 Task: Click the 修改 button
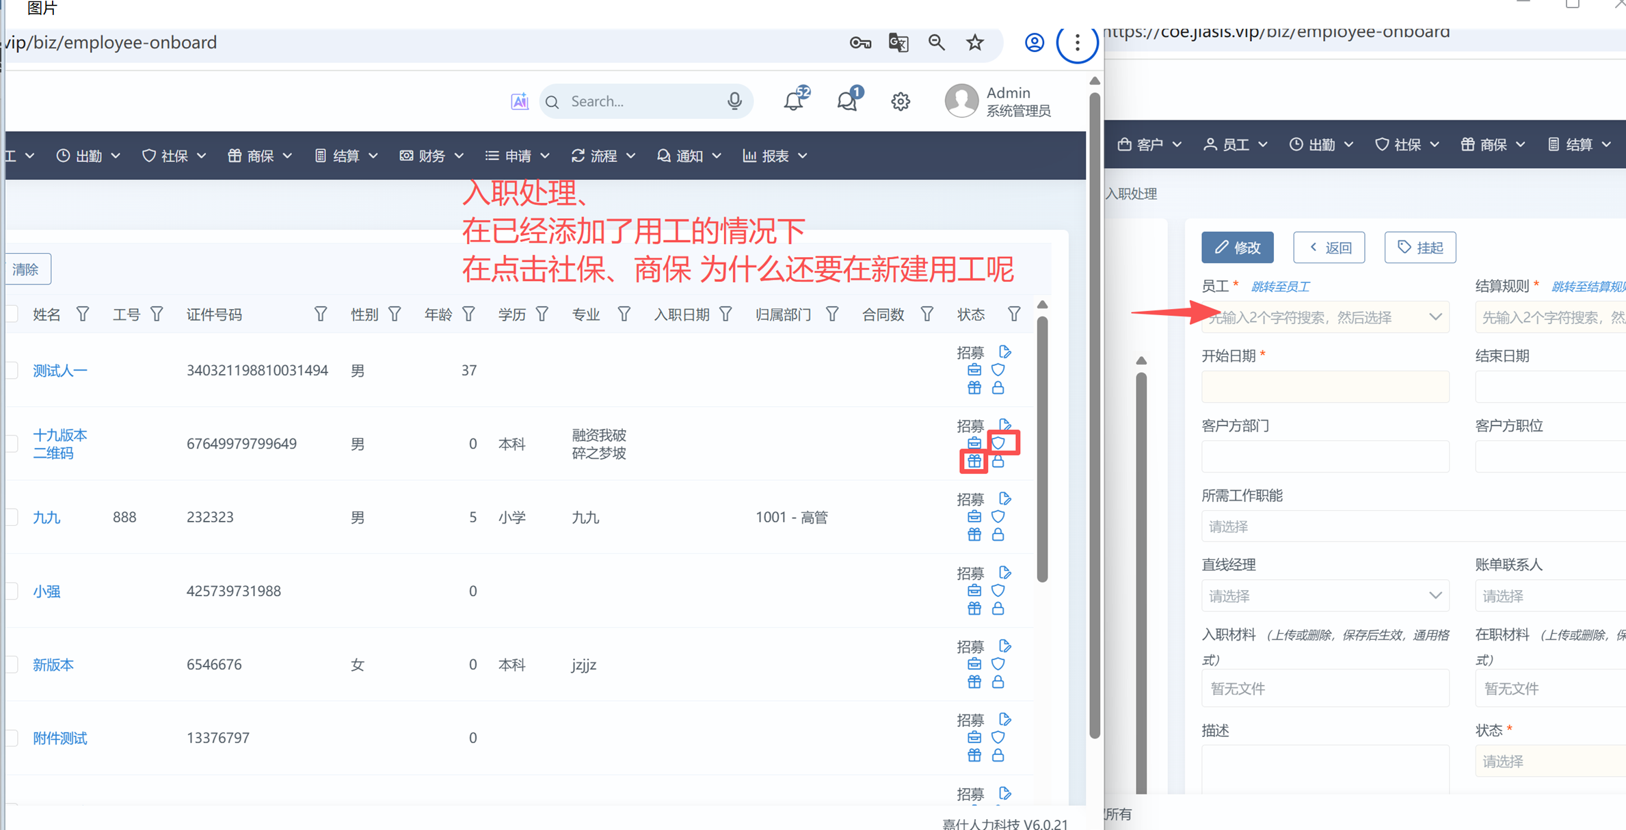click(x=1237, y=247)
